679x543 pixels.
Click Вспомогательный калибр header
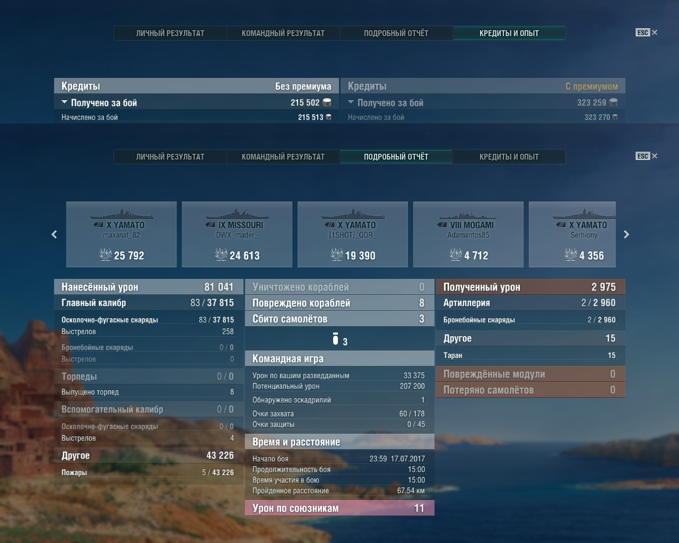(x=149, y=409)
